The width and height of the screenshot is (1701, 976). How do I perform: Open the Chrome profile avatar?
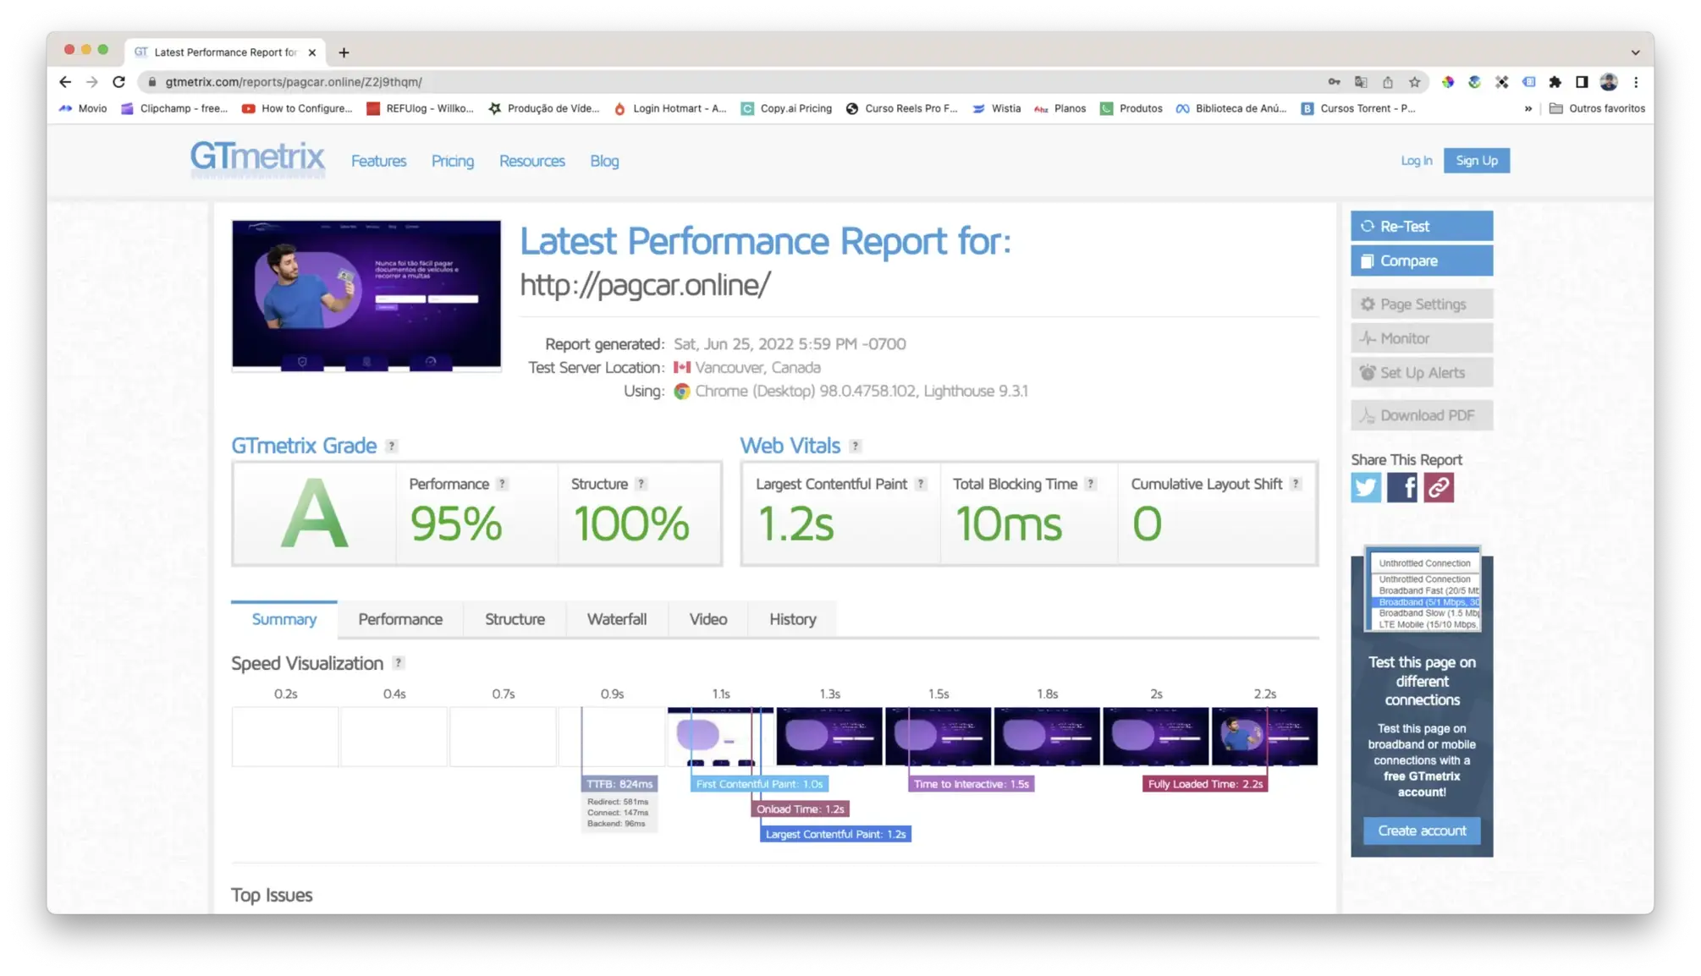[x=1609, y=82]
